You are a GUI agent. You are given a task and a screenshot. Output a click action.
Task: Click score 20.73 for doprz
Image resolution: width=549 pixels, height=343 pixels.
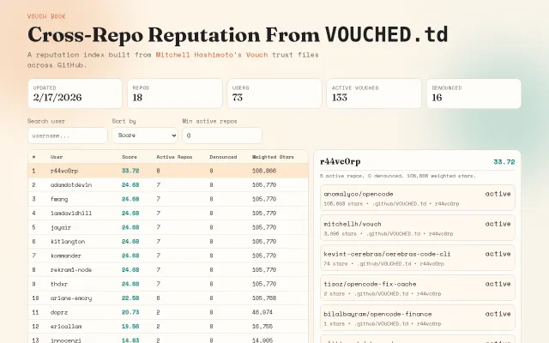tap(130, 312)
